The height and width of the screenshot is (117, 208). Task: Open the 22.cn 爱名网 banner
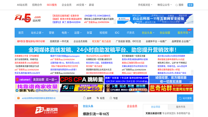tap(46, 110)
